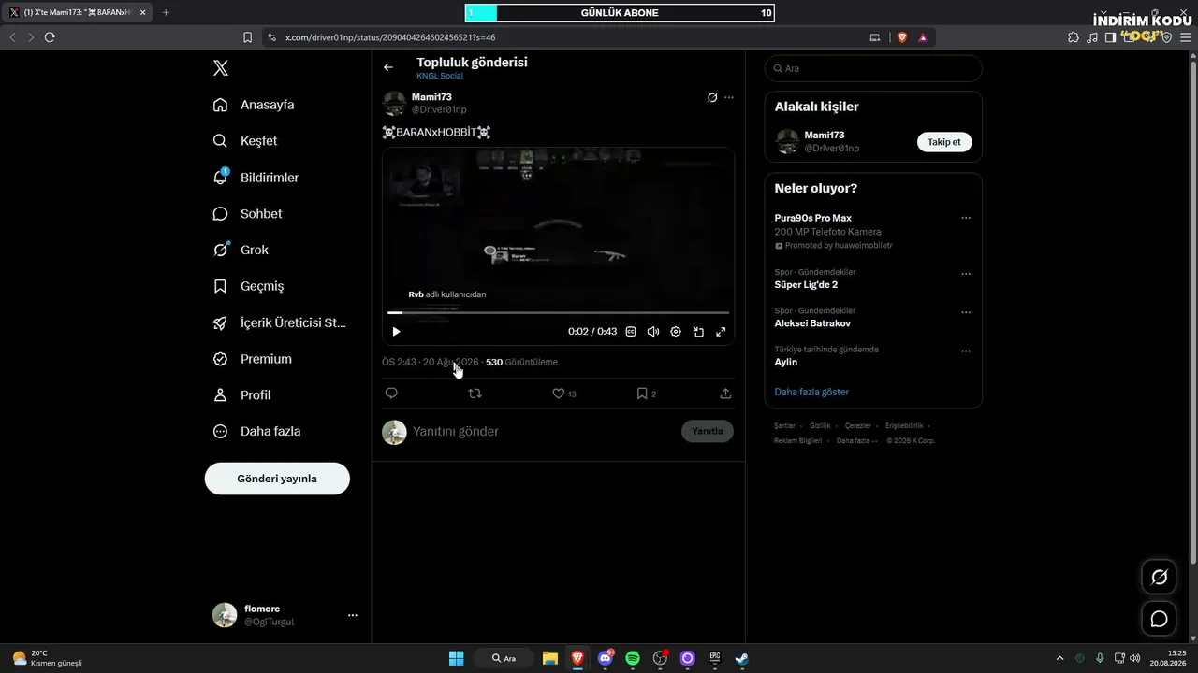Screen dimensions: 1198x673
Task: Open Windows Start menu
Action: click(x=456, y=658)
